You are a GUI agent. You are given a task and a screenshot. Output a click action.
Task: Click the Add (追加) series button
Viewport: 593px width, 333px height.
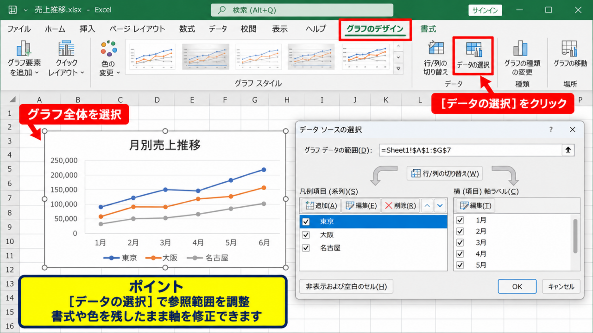pos(321,206)
